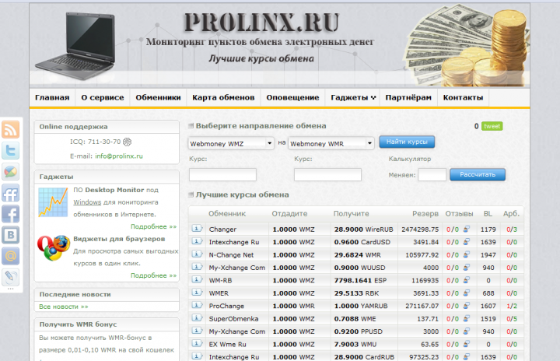Open info icon for WMER row
Viewport: 560px width, 361px height.
tap(197, 293)
